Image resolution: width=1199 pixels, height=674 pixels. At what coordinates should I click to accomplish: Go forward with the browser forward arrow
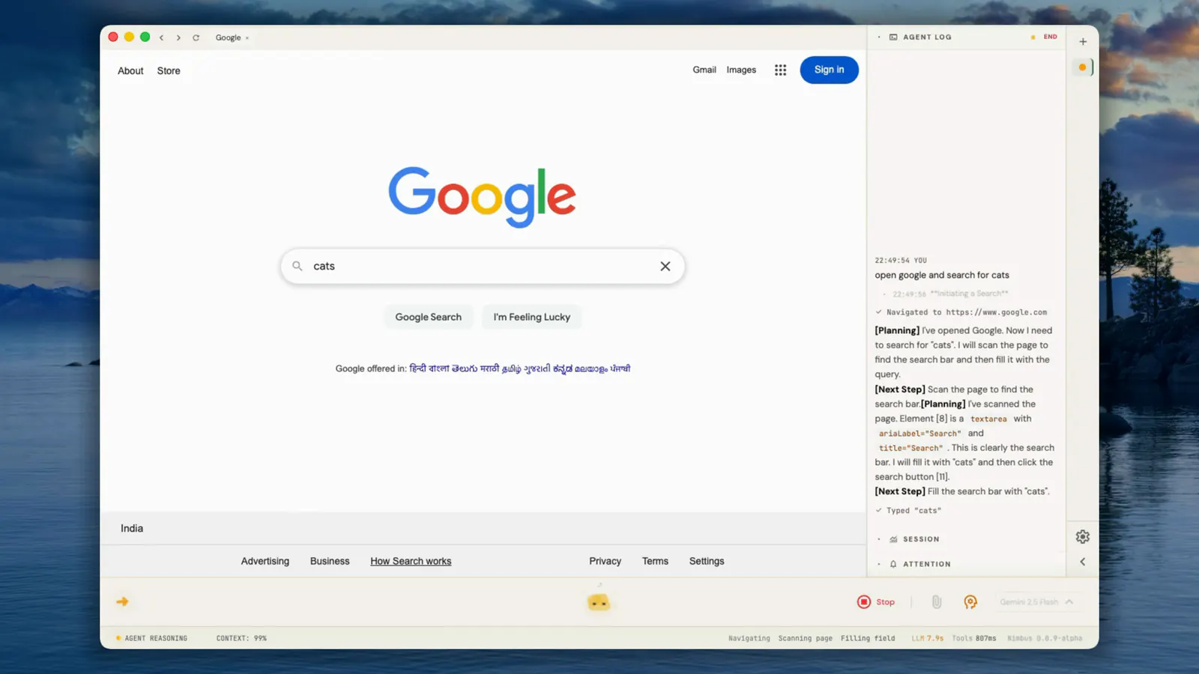point(178,37)
